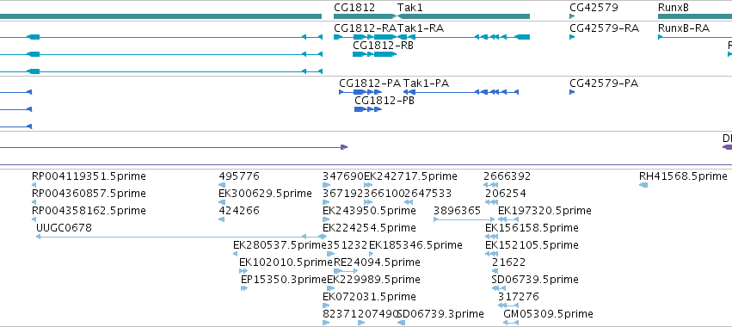This screenshot has width=732, height=327.
Task: Click the Tak1-PA protein feature line
Action: tap(461, 92)
